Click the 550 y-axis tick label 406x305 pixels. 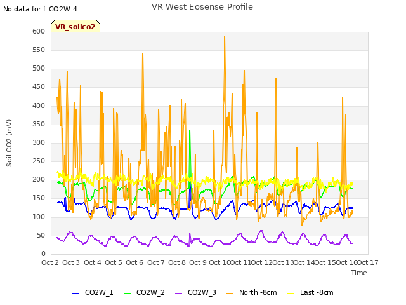click(x=39, y=50)
